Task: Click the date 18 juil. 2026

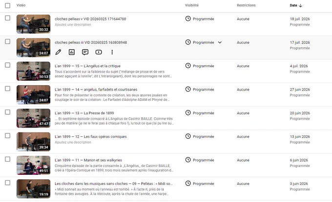Action: pos(300,19)
